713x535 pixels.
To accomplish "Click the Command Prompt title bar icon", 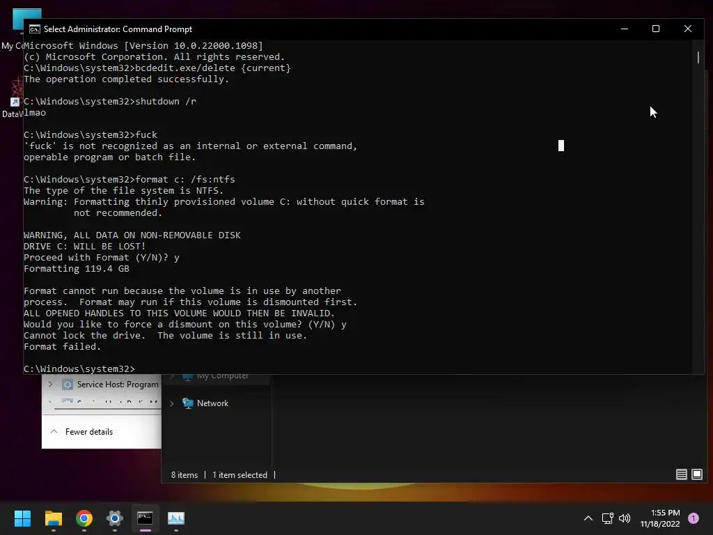I will click(35, 29).
